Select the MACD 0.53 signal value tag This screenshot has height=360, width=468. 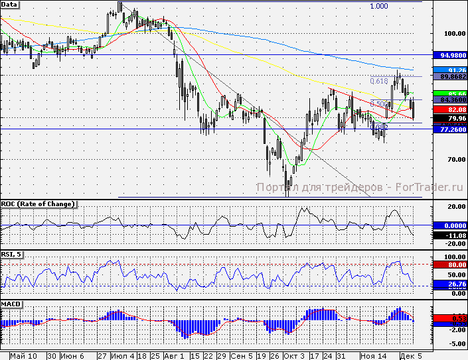pyautogui.click(x=450, y=318)
